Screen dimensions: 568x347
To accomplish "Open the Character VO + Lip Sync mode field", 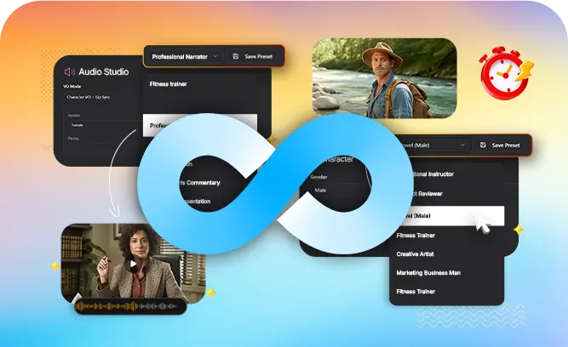I will pos(101,97).
